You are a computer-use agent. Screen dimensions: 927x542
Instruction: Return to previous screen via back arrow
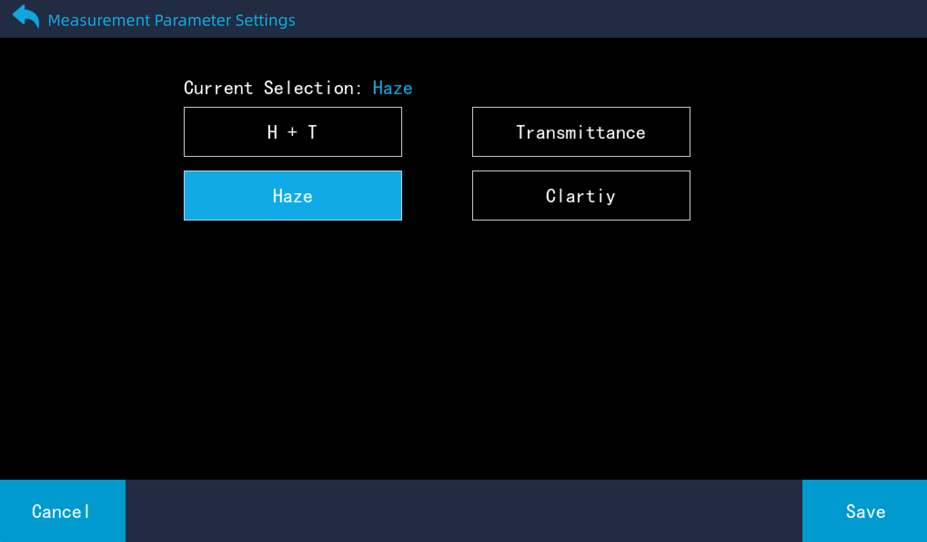pos(25,17)
